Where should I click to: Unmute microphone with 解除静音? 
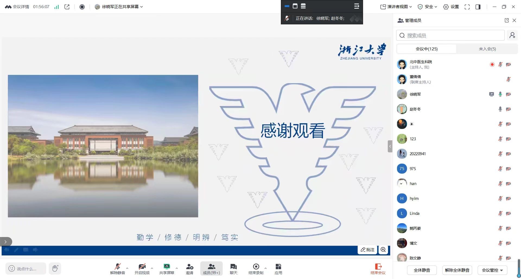[117, 269]
